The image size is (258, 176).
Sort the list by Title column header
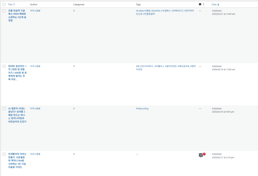tap(10, 5)
